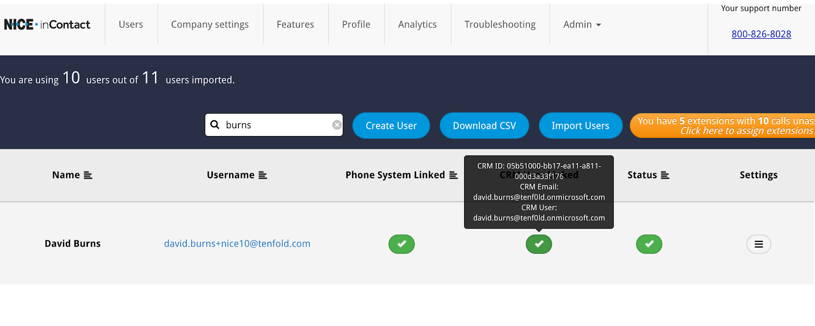Image resolution: width=815 pixels, height=326 pixels.
Task: Open the Analytics tab
Action: [x=417, y=24]
